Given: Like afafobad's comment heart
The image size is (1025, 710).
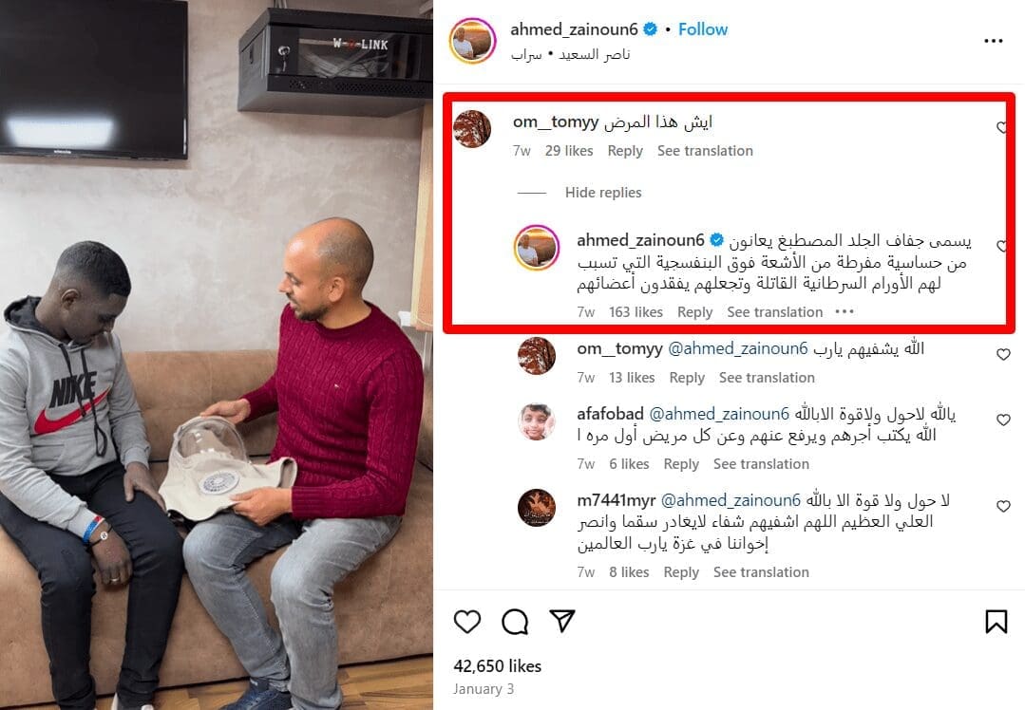Looking at the screenshot, I should coord(1003,420).
